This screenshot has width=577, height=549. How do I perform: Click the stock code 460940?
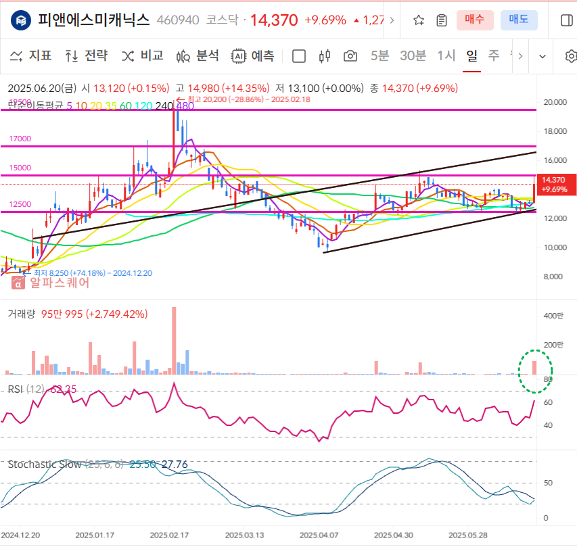point(178,20)
